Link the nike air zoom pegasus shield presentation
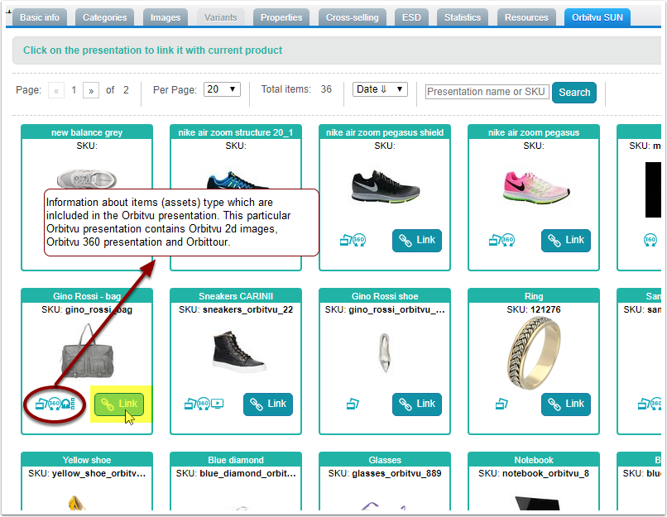The height and width of the screenshot is (517, 667). (417, 240)
